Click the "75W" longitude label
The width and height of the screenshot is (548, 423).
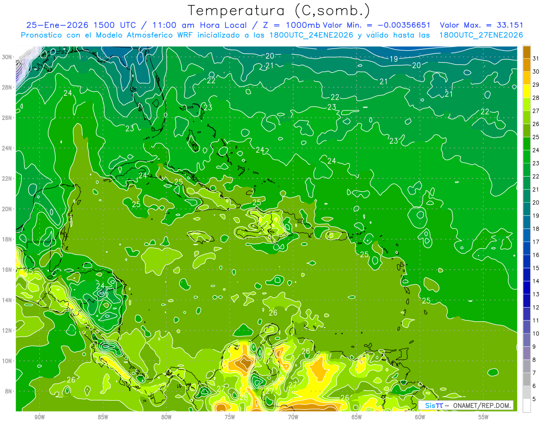(230, 418)
